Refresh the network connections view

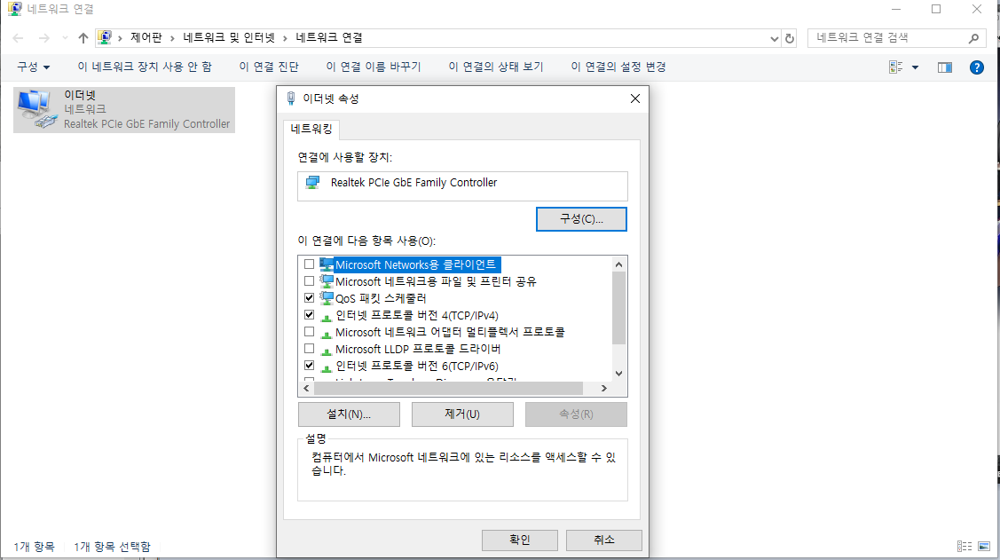[x=790, y=38]
